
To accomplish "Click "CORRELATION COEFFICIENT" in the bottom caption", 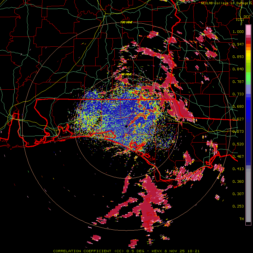I will click(x=82, y=251).
